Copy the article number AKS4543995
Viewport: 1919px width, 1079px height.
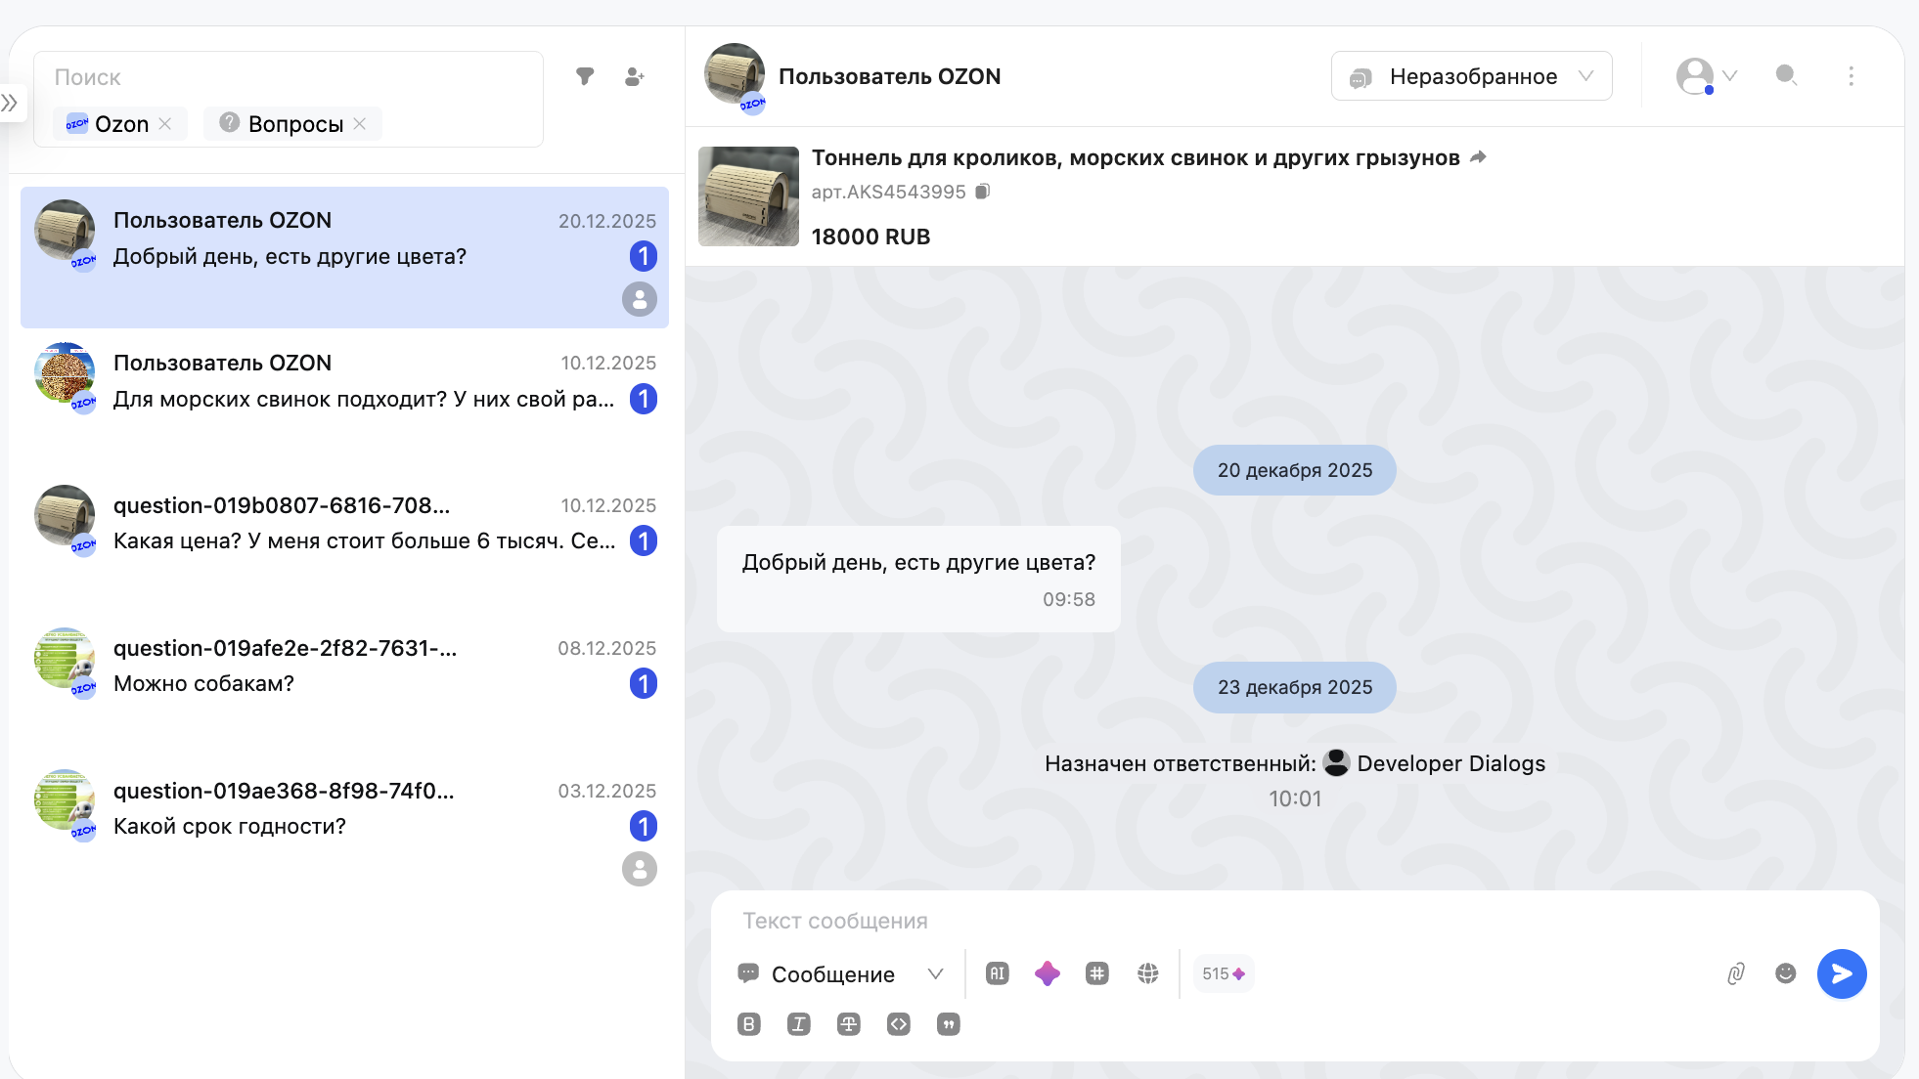coord(983,192)
